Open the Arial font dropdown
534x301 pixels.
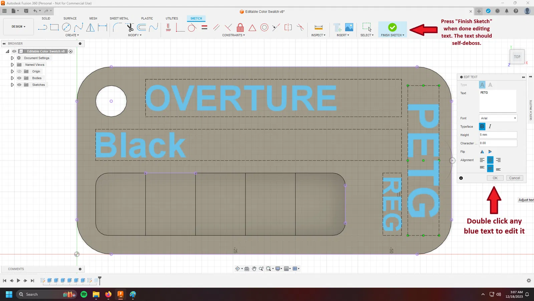[498, 118]
